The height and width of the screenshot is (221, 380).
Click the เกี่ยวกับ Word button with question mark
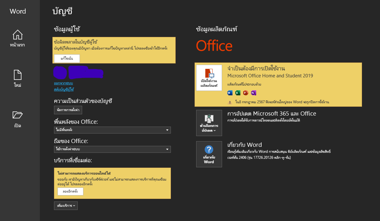pos(209,154)
